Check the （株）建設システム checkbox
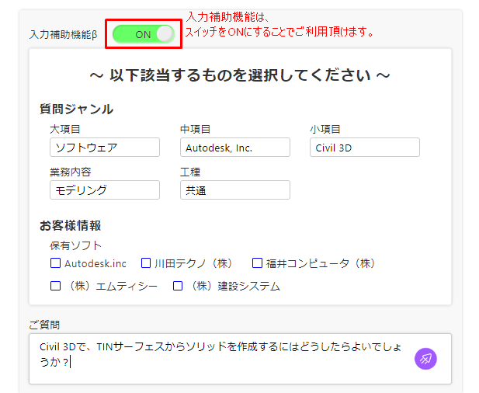This screenshot has width=479, height=393. [178, 286]
